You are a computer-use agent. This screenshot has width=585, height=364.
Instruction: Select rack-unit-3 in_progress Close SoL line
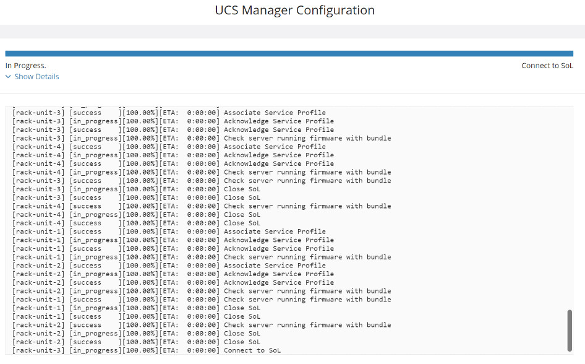coord(136,189)
